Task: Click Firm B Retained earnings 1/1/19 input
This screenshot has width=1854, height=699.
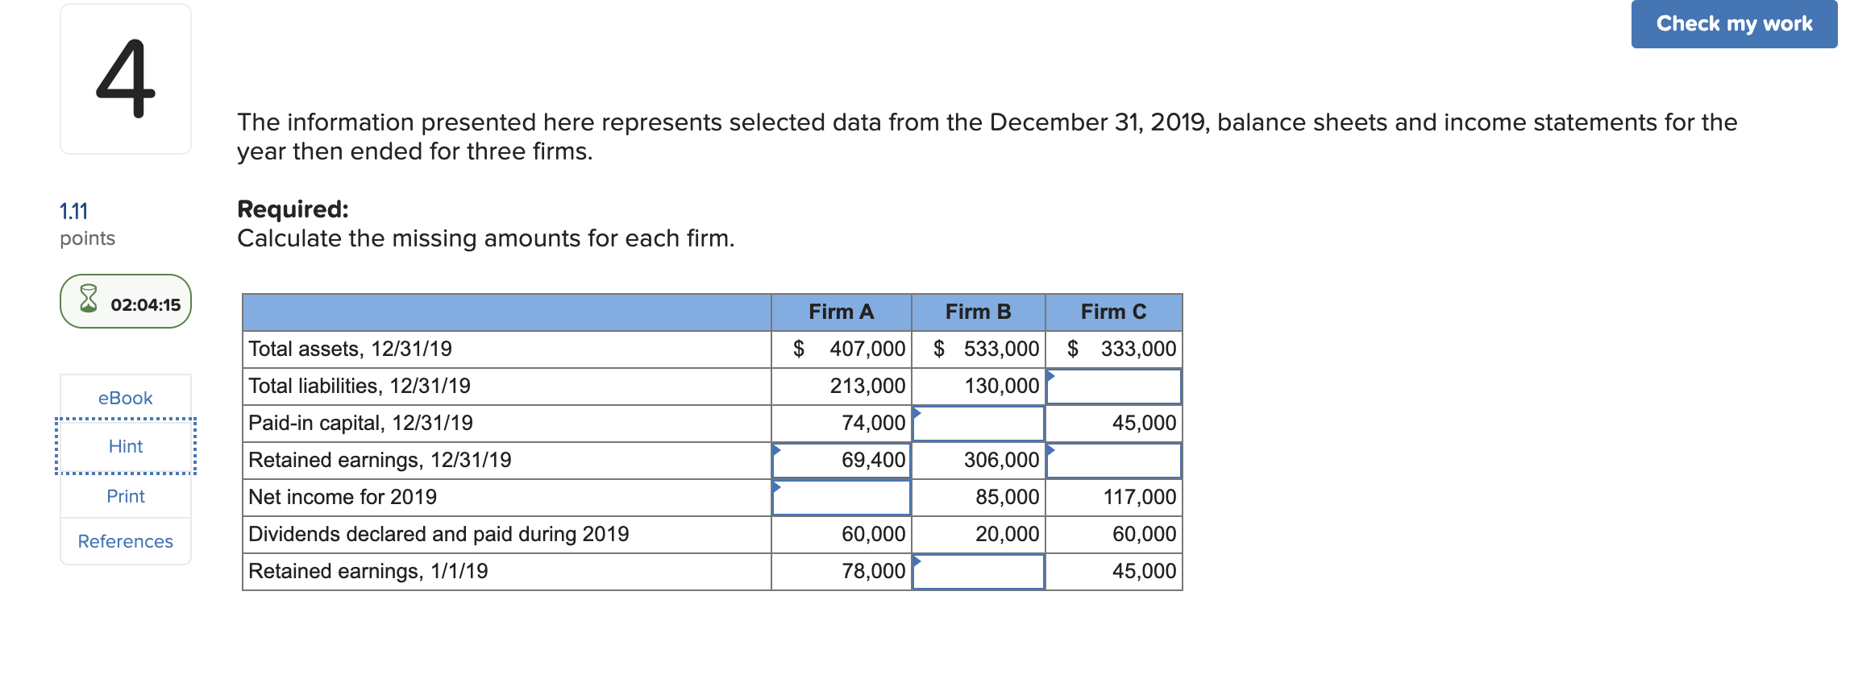Action: coord(979,572)
